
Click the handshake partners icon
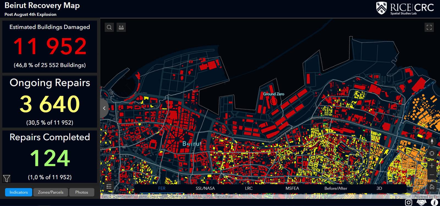click(x=421, y=202)
